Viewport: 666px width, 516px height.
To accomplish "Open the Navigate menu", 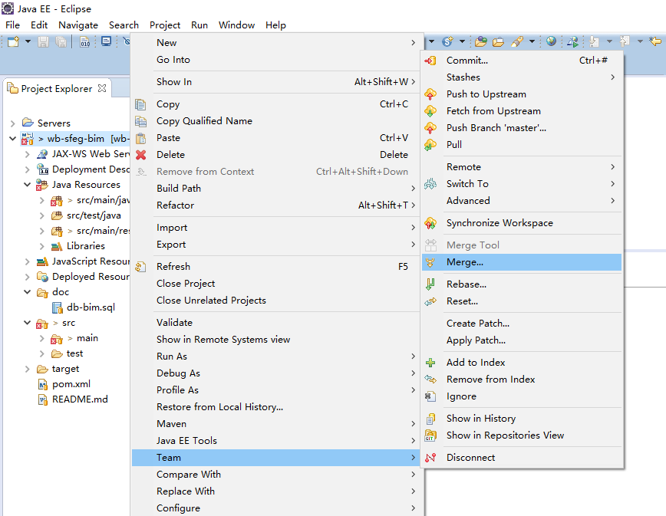I will pos(78,25).
